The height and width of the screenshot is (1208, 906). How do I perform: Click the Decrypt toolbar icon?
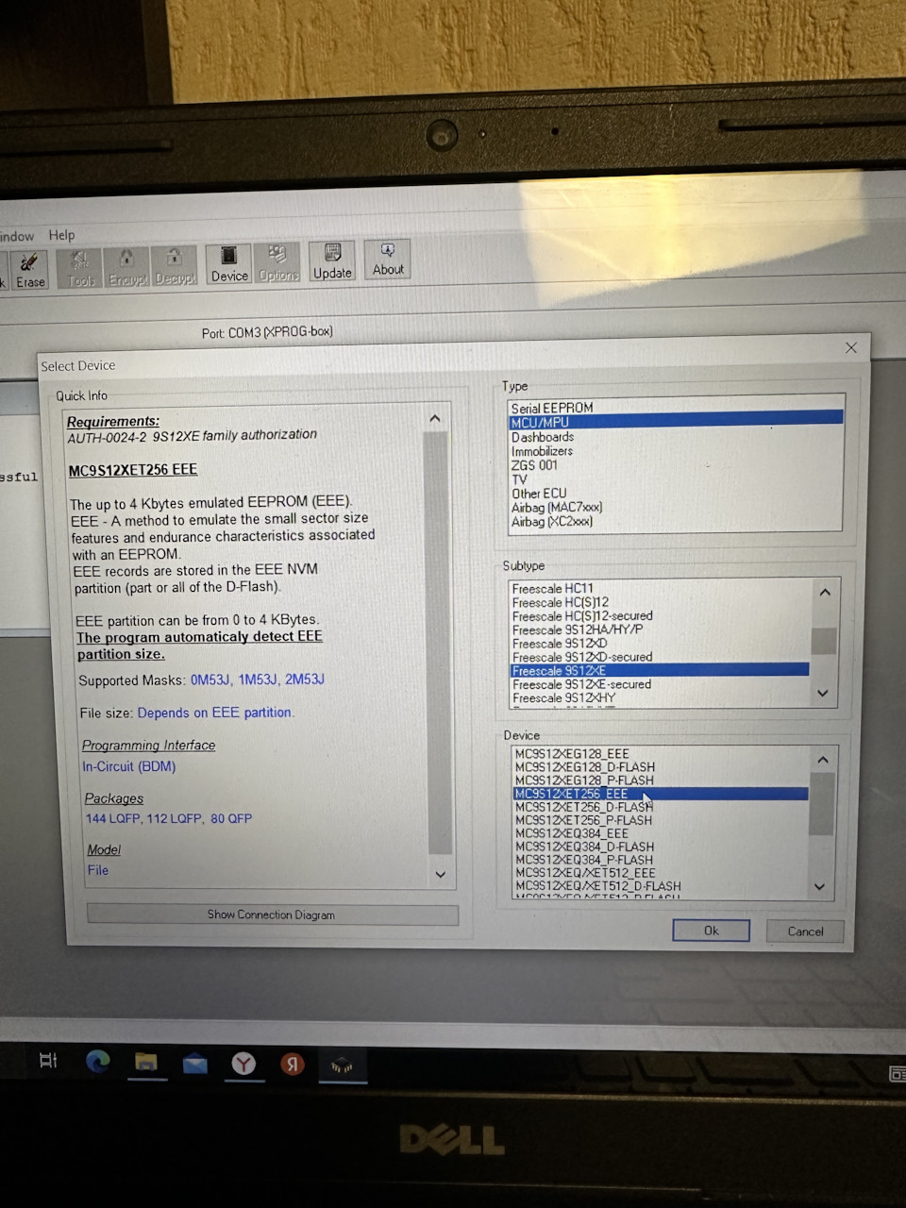point(175,267)
